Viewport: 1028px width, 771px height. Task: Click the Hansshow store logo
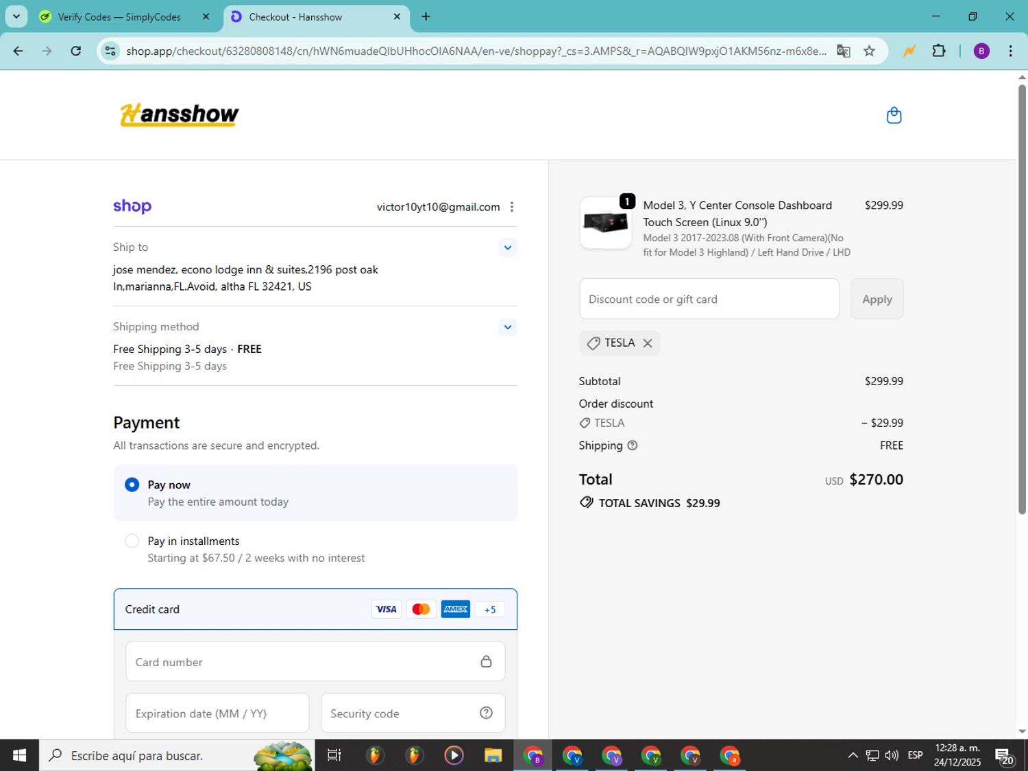pyautogui.click(x=180, y=114)
